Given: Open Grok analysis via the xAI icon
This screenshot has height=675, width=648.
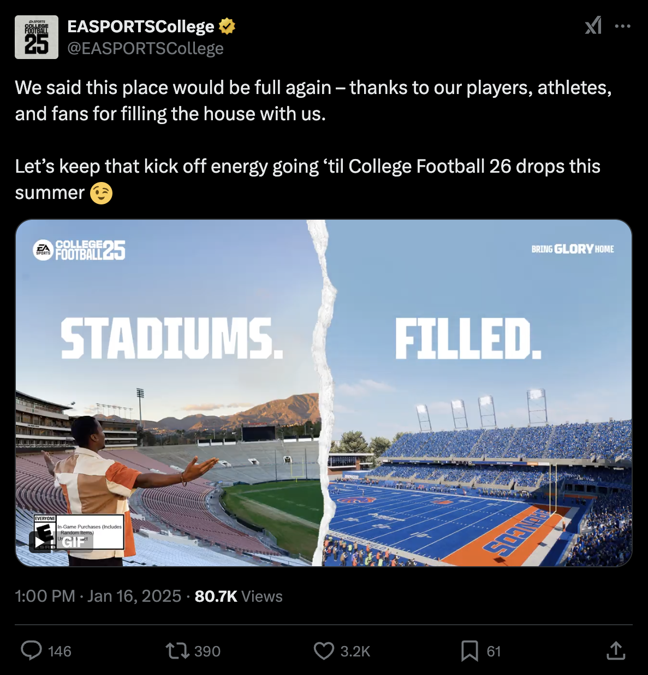Looking at the screenshot, I should [x=593, y=26].
